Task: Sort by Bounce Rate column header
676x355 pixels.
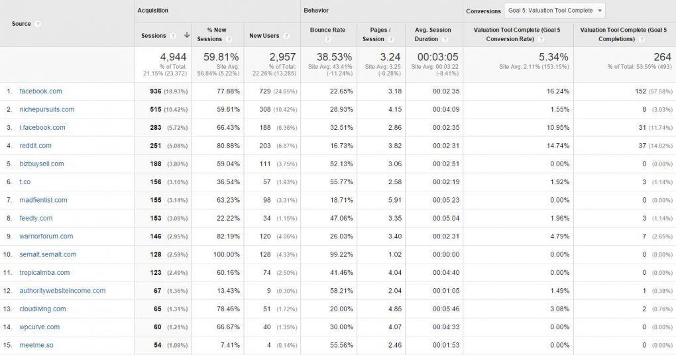Action: point(327,30)
